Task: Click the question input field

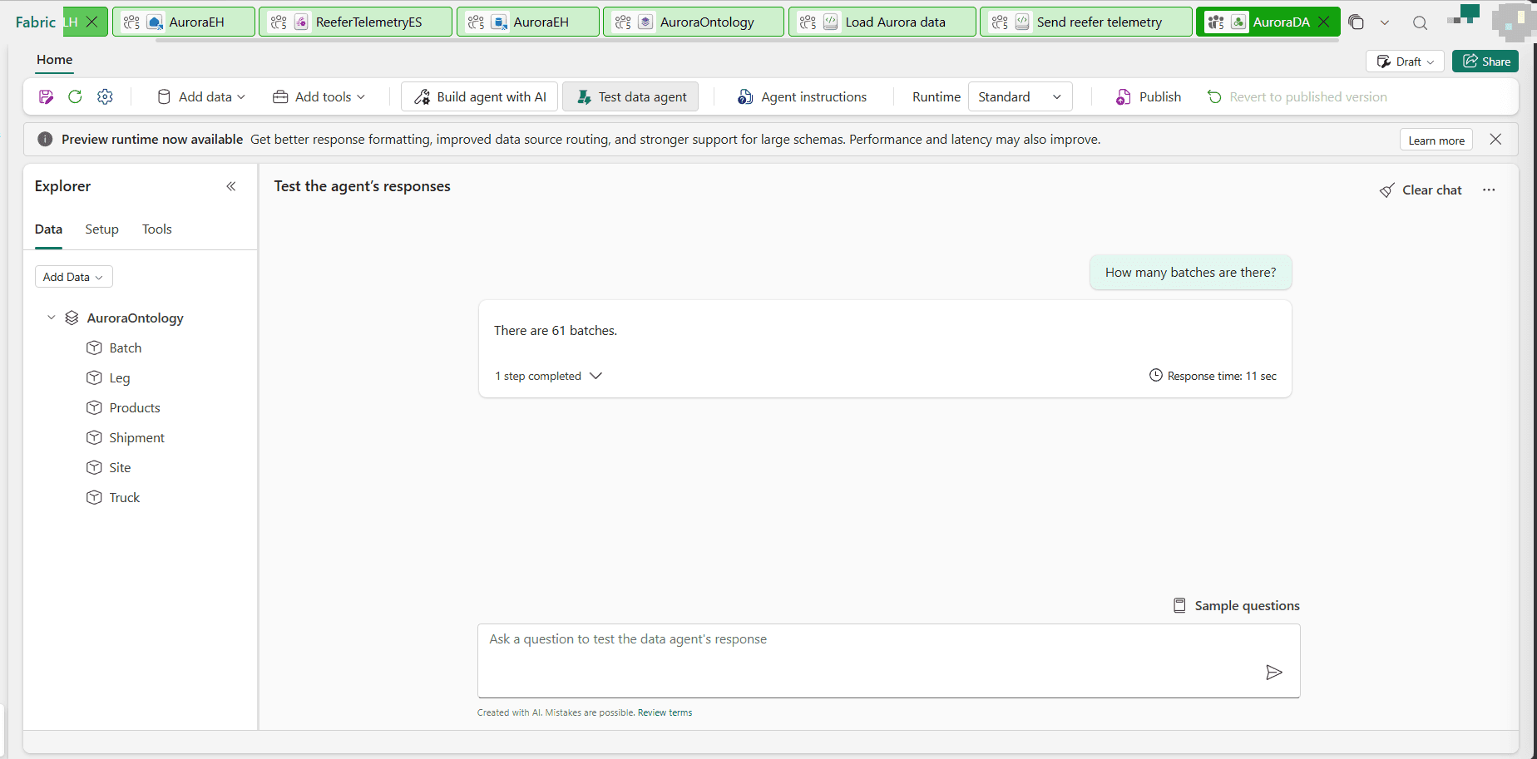Action: tap(888, 661)
